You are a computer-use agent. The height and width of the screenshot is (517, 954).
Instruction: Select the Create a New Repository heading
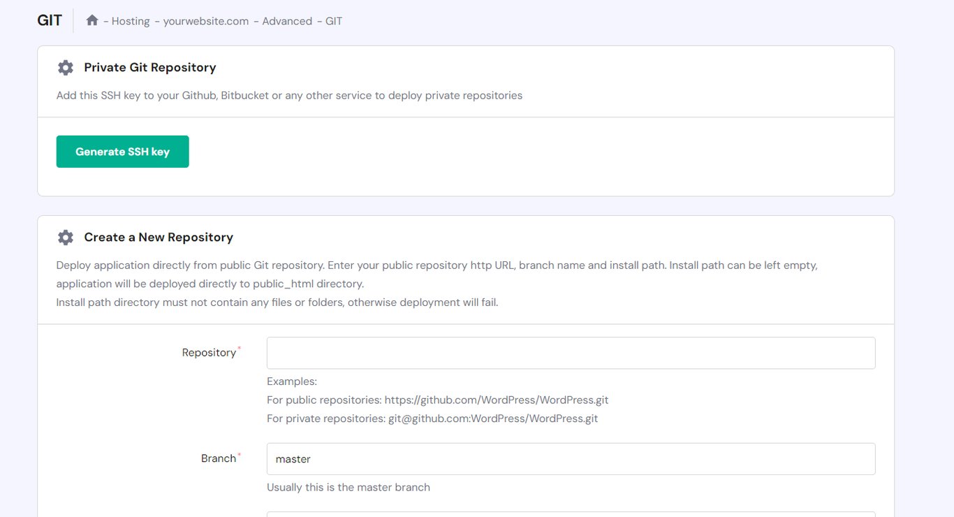pos(159,237)
